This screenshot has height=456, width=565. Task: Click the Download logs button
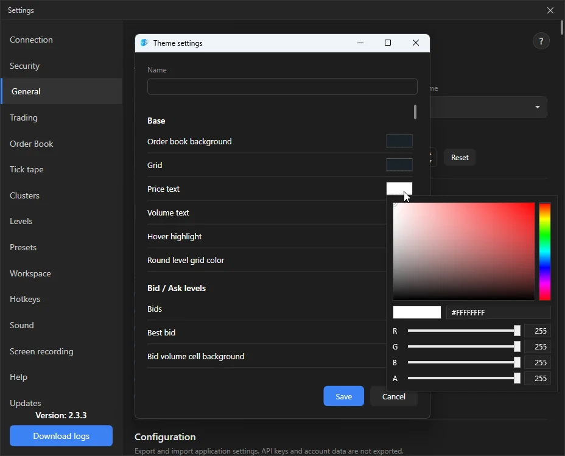(61, 436)
